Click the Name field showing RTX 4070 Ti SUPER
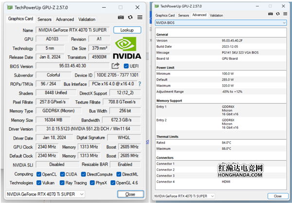The image size is (292, 203). [x=73, y=30]
